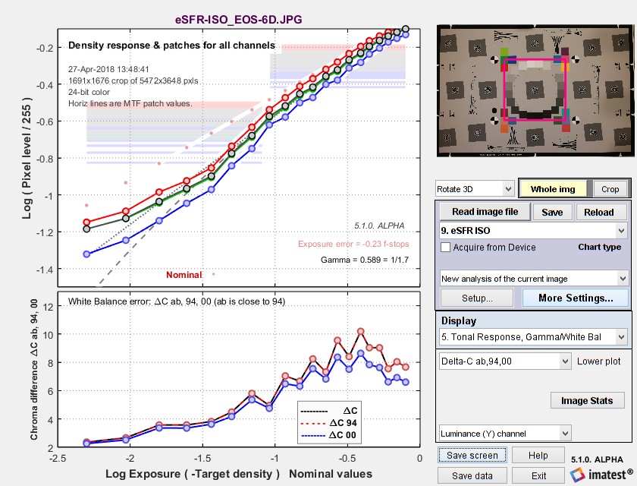Click the imatest logo icon
The width and height of the screenshot is (637, 486).
577,475
